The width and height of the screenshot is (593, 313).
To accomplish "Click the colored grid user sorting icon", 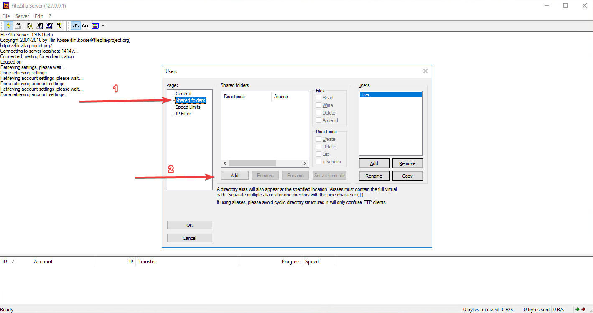I will tap(95, 25).
